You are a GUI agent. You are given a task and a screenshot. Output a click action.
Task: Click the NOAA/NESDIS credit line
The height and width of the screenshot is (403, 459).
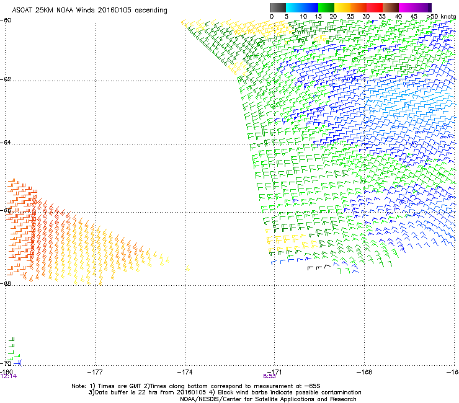pyautogui.click(x=268, y=399)
